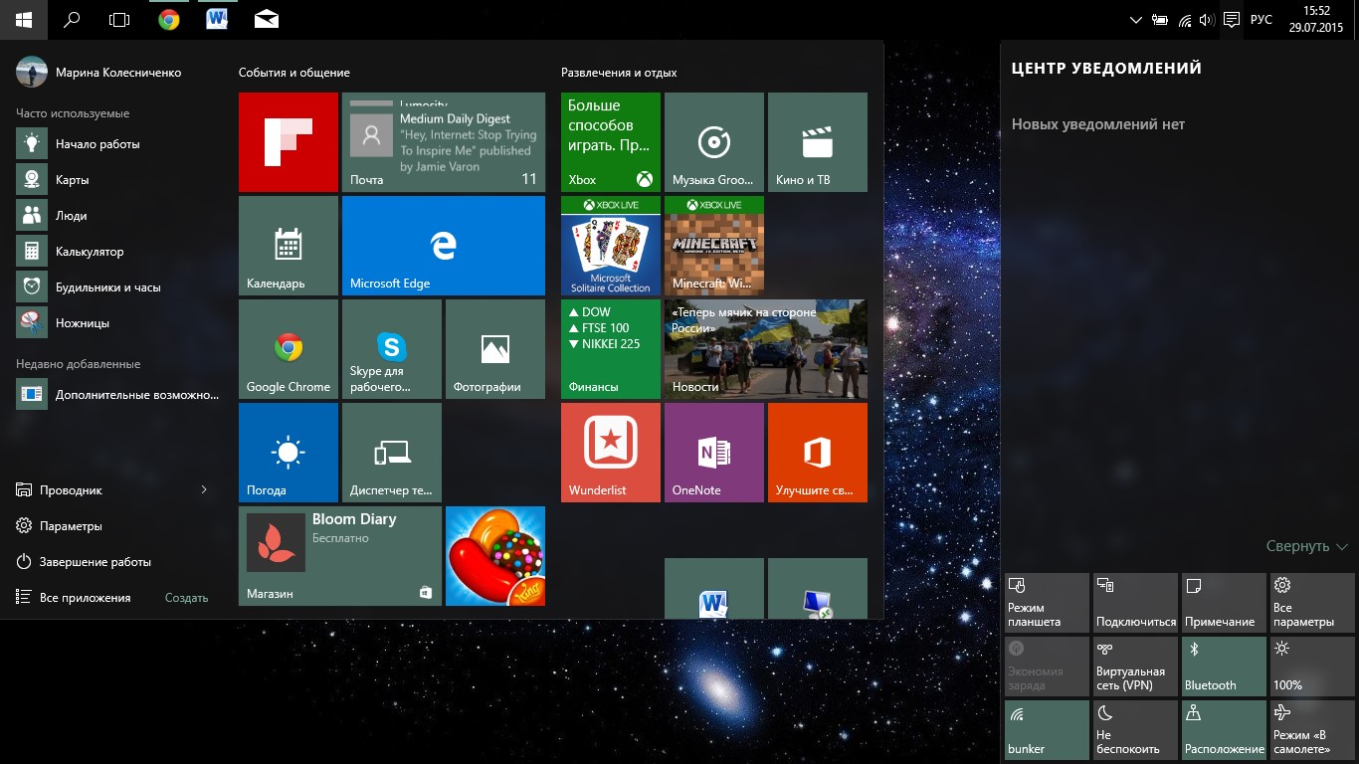The height and width of the screenshot is (764, 1359).
Task: Launch the Microsoft Edge tile
Action: click(444, 246)
